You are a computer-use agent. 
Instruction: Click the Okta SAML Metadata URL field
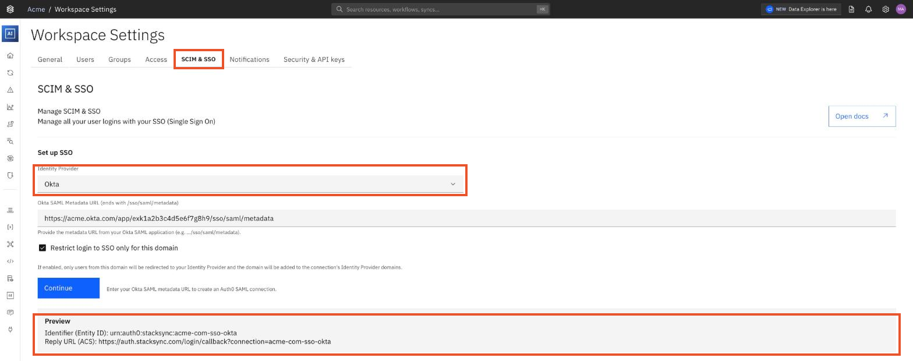[x=466, y=218]
